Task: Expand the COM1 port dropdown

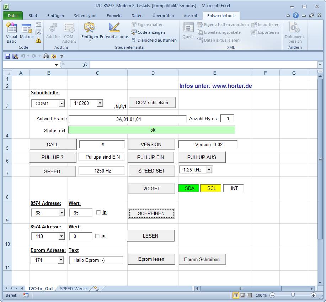Action: (x=61, y=104)
